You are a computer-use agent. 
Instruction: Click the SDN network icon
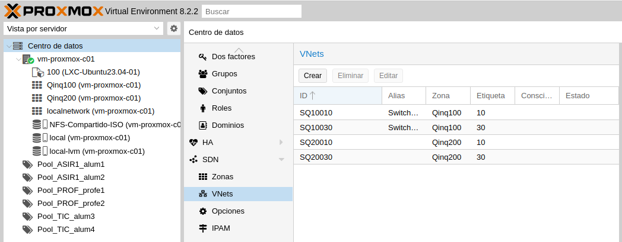[x=193, y=160]
